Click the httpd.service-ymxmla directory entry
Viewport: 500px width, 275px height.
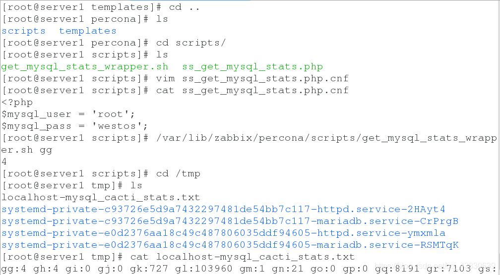tap(223, 233)
